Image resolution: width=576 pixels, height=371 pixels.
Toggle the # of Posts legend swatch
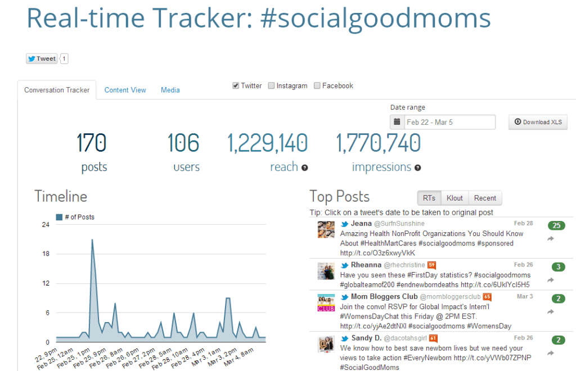(x=59, y=217)
